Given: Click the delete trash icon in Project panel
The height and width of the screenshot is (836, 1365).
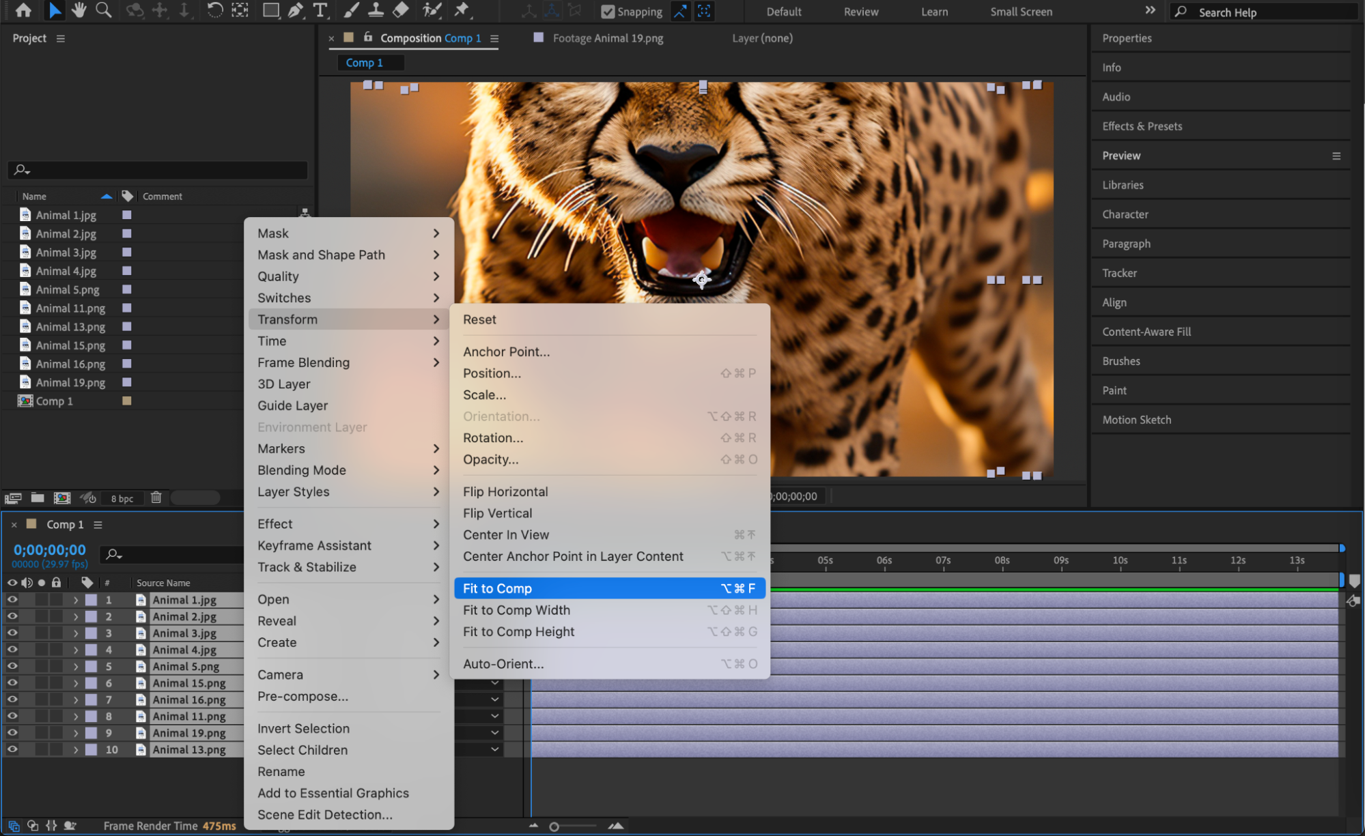Looking at the screenshot, I should 156,498.
